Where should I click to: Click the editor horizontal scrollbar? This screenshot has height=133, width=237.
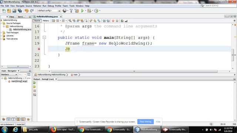(x=134, y=71)
